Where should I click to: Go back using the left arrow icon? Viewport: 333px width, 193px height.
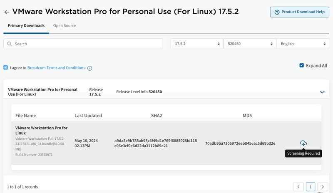7,12
